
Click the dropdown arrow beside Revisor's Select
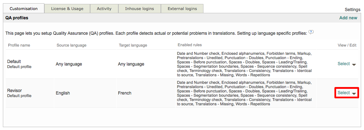(x=354, y=93)
